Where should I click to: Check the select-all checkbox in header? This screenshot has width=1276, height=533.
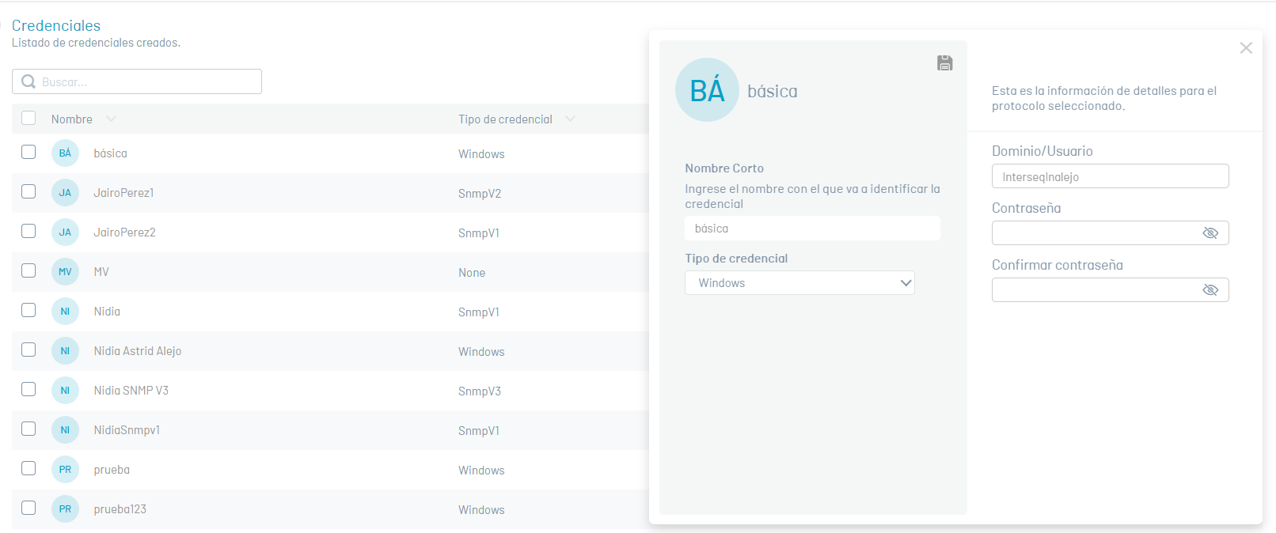point(28,119)
